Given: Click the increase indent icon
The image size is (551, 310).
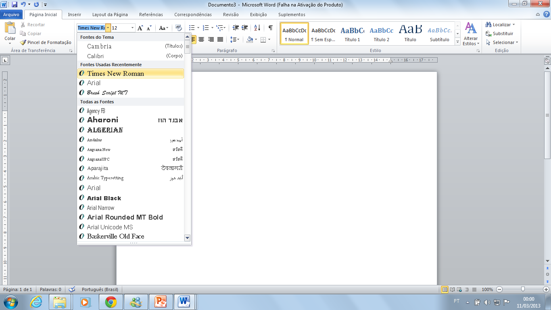Looking at the screenshot, I should (245, 28).
